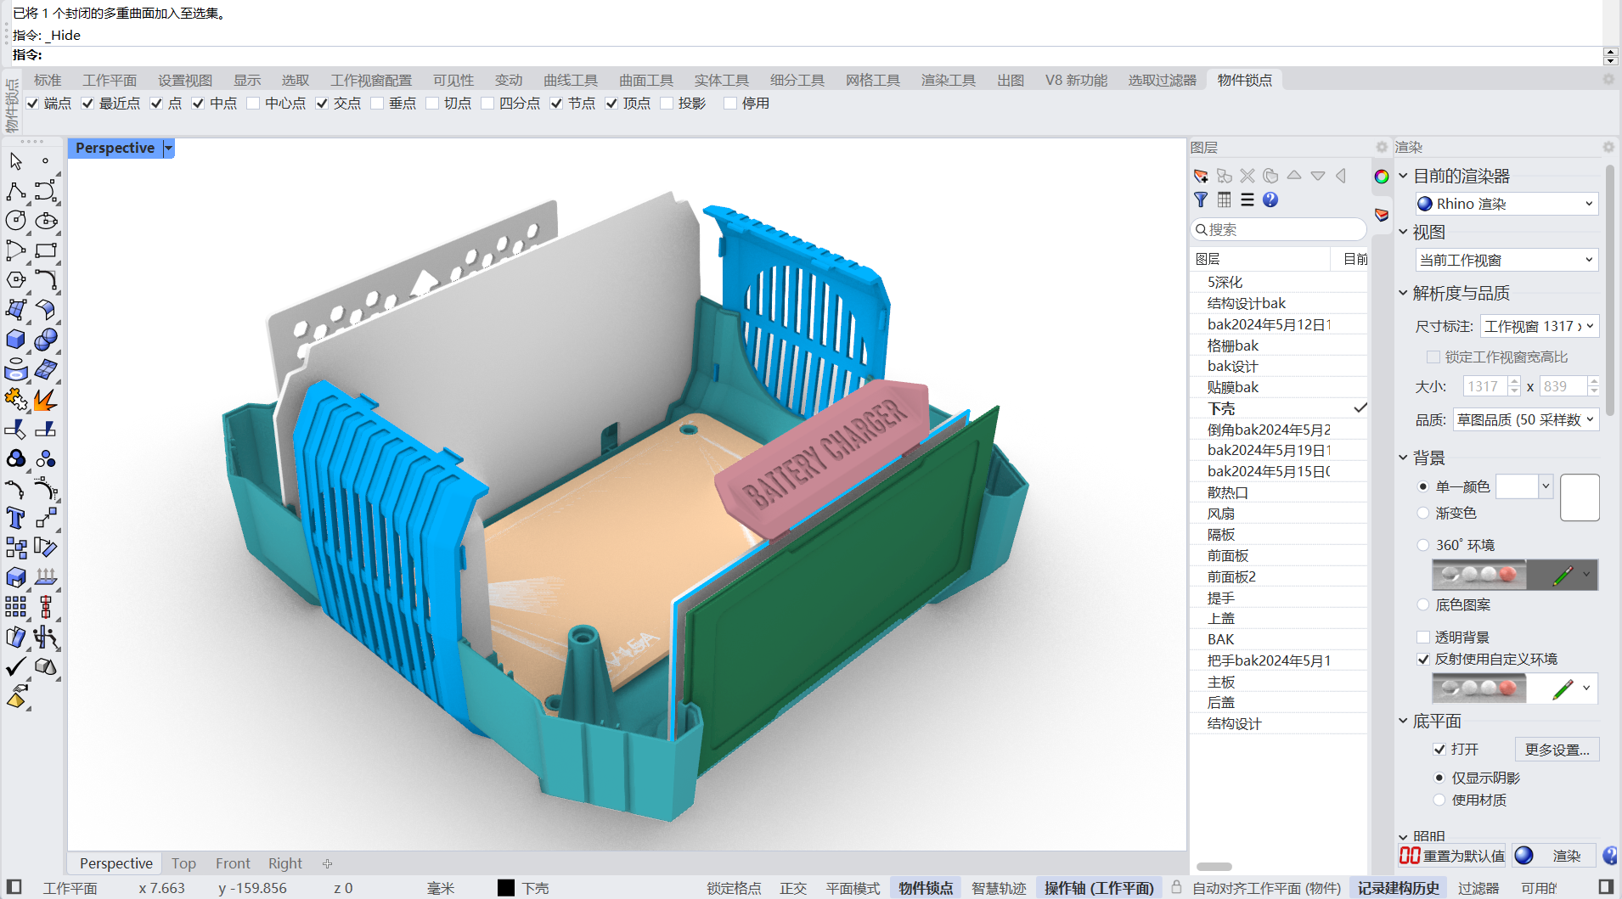
Task: Click the 渲染 render button
Action: click(1553, 856)
